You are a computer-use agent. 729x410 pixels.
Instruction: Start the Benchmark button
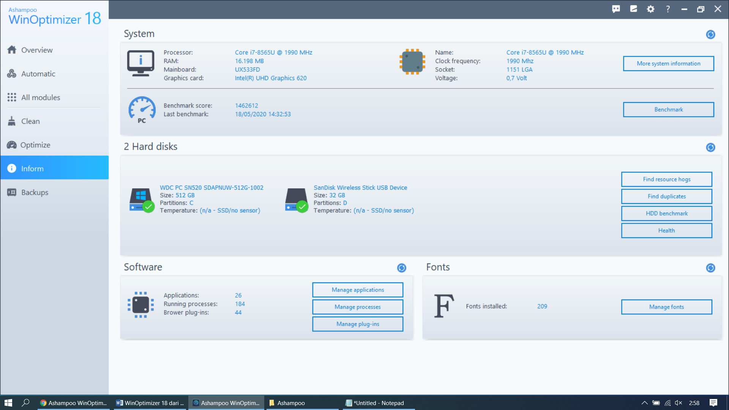668,109
